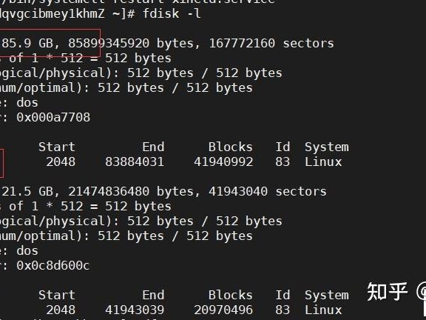Click End value 83884031
The height and width of the screenshot is (320, 426).
pyautogui.click(x=135, y=161)
